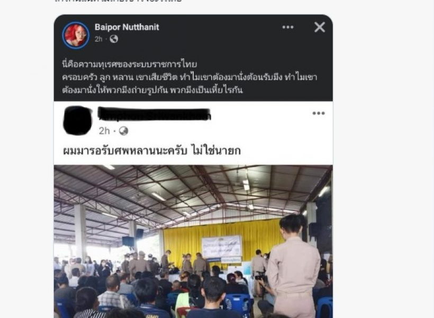
Task: Open the 2h timestamp under Baipor Nutthanit
Action: coord(98,39)
